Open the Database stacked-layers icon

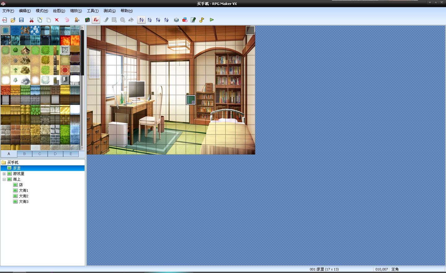pyautogui.click(x=176, y=20)
